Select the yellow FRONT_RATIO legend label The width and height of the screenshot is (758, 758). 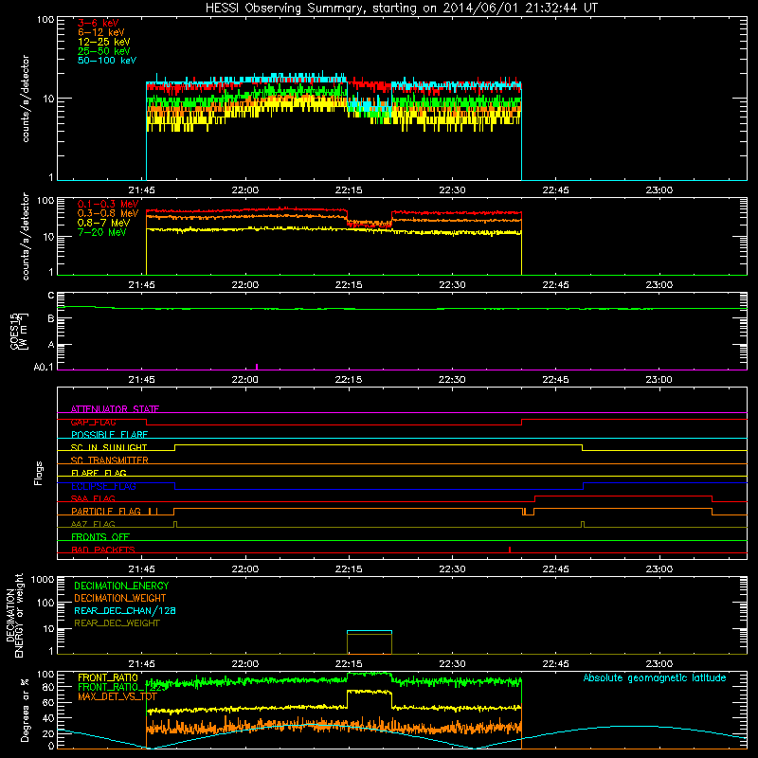[108, 677]
